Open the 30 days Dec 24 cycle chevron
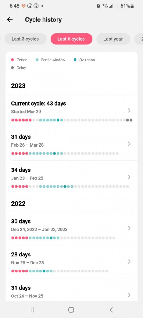The image size is (143, 318). pos(129,228)
